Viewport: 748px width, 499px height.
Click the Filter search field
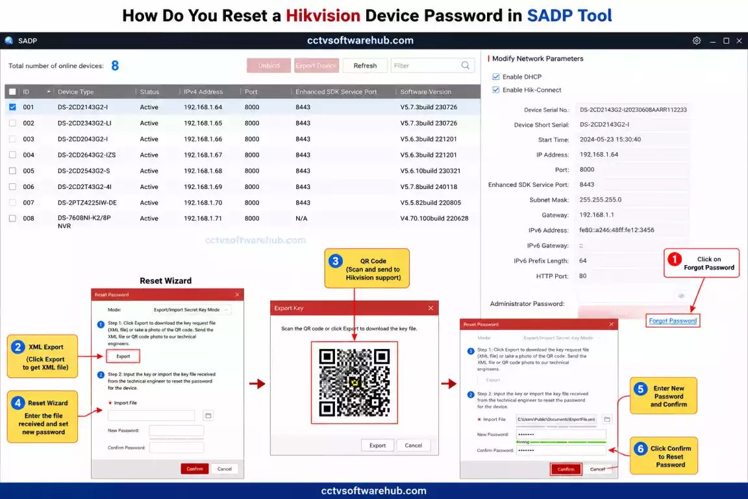click(x=432, y=66)
